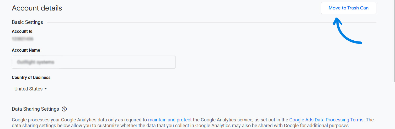Click the Account details page heading
This screenshot has width=395, height=129.
[x=37, y=8]
